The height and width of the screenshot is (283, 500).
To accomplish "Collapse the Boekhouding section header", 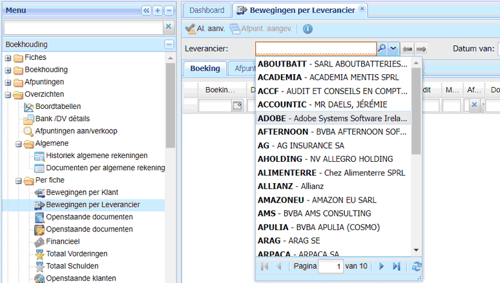I will coord(169,44).
